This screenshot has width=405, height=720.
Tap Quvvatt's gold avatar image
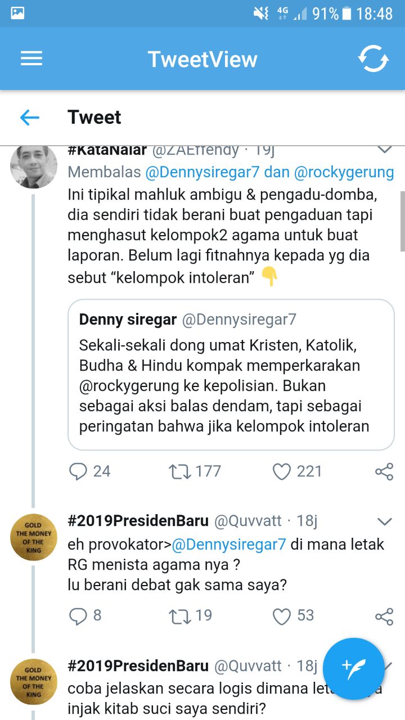tap(34, 537)
